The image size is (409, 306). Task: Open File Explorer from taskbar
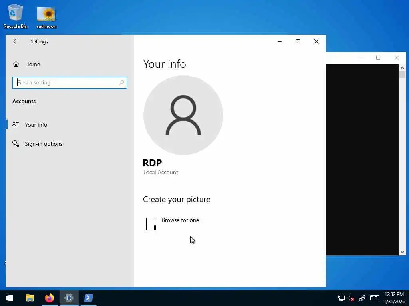(x=30, y=298)
